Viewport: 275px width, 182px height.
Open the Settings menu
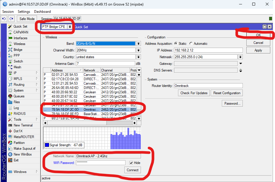[24, 12]
